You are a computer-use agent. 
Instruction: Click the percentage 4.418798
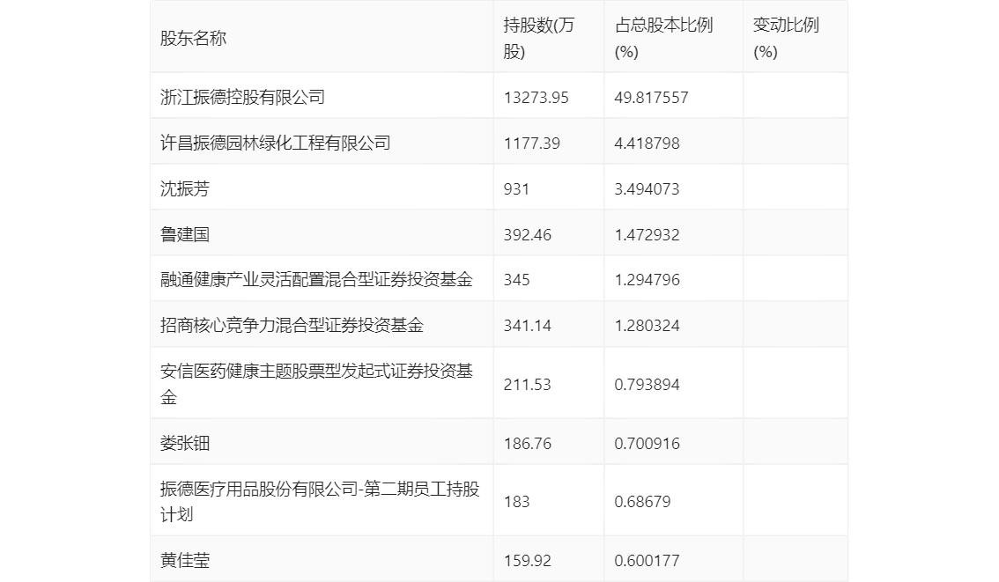(x=647, y=144)
